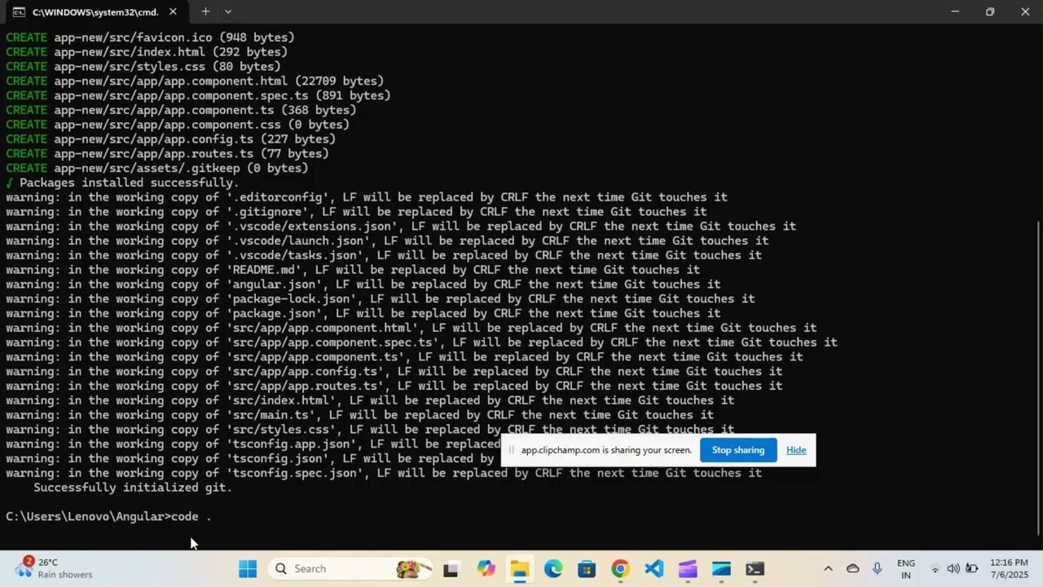Close the cmd.exe tab

pos(173,12)
